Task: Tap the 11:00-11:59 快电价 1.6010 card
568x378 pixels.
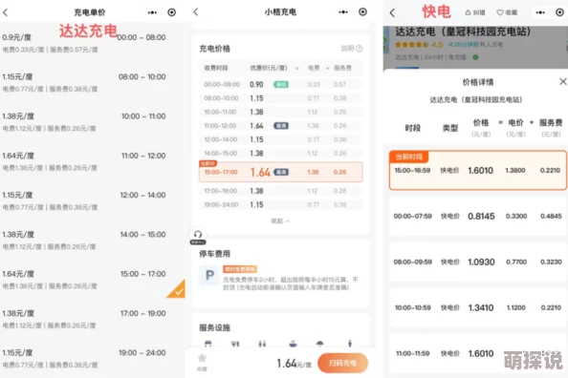Action: pyautogui.click(x=478, y=353)
